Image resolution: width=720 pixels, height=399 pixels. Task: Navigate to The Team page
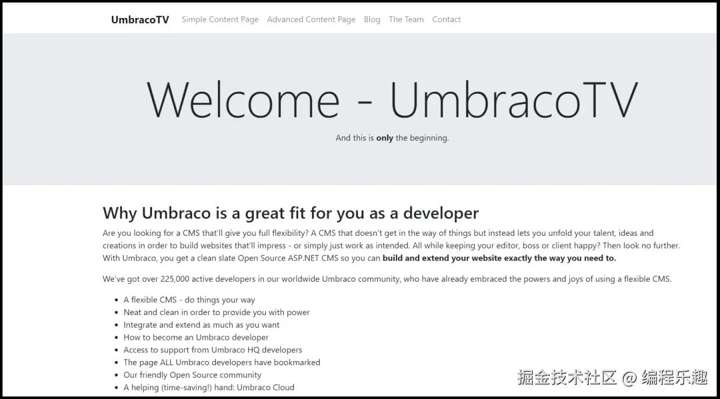(407, 19)
